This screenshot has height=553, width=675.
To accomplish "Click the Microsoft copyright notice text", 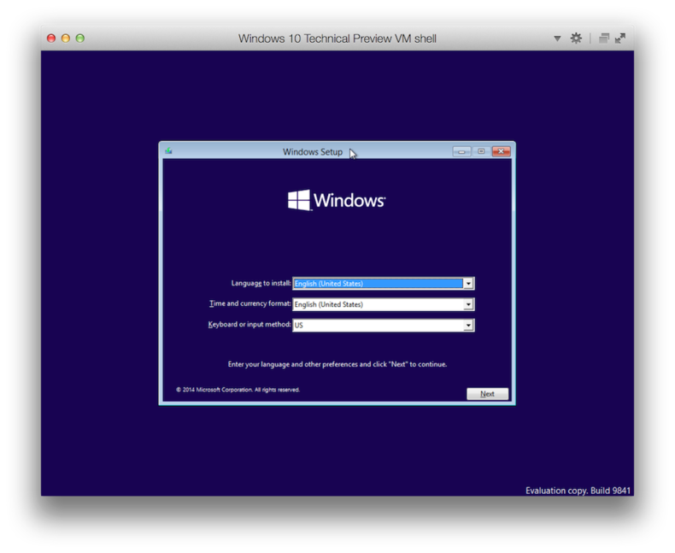I will 238,390.
